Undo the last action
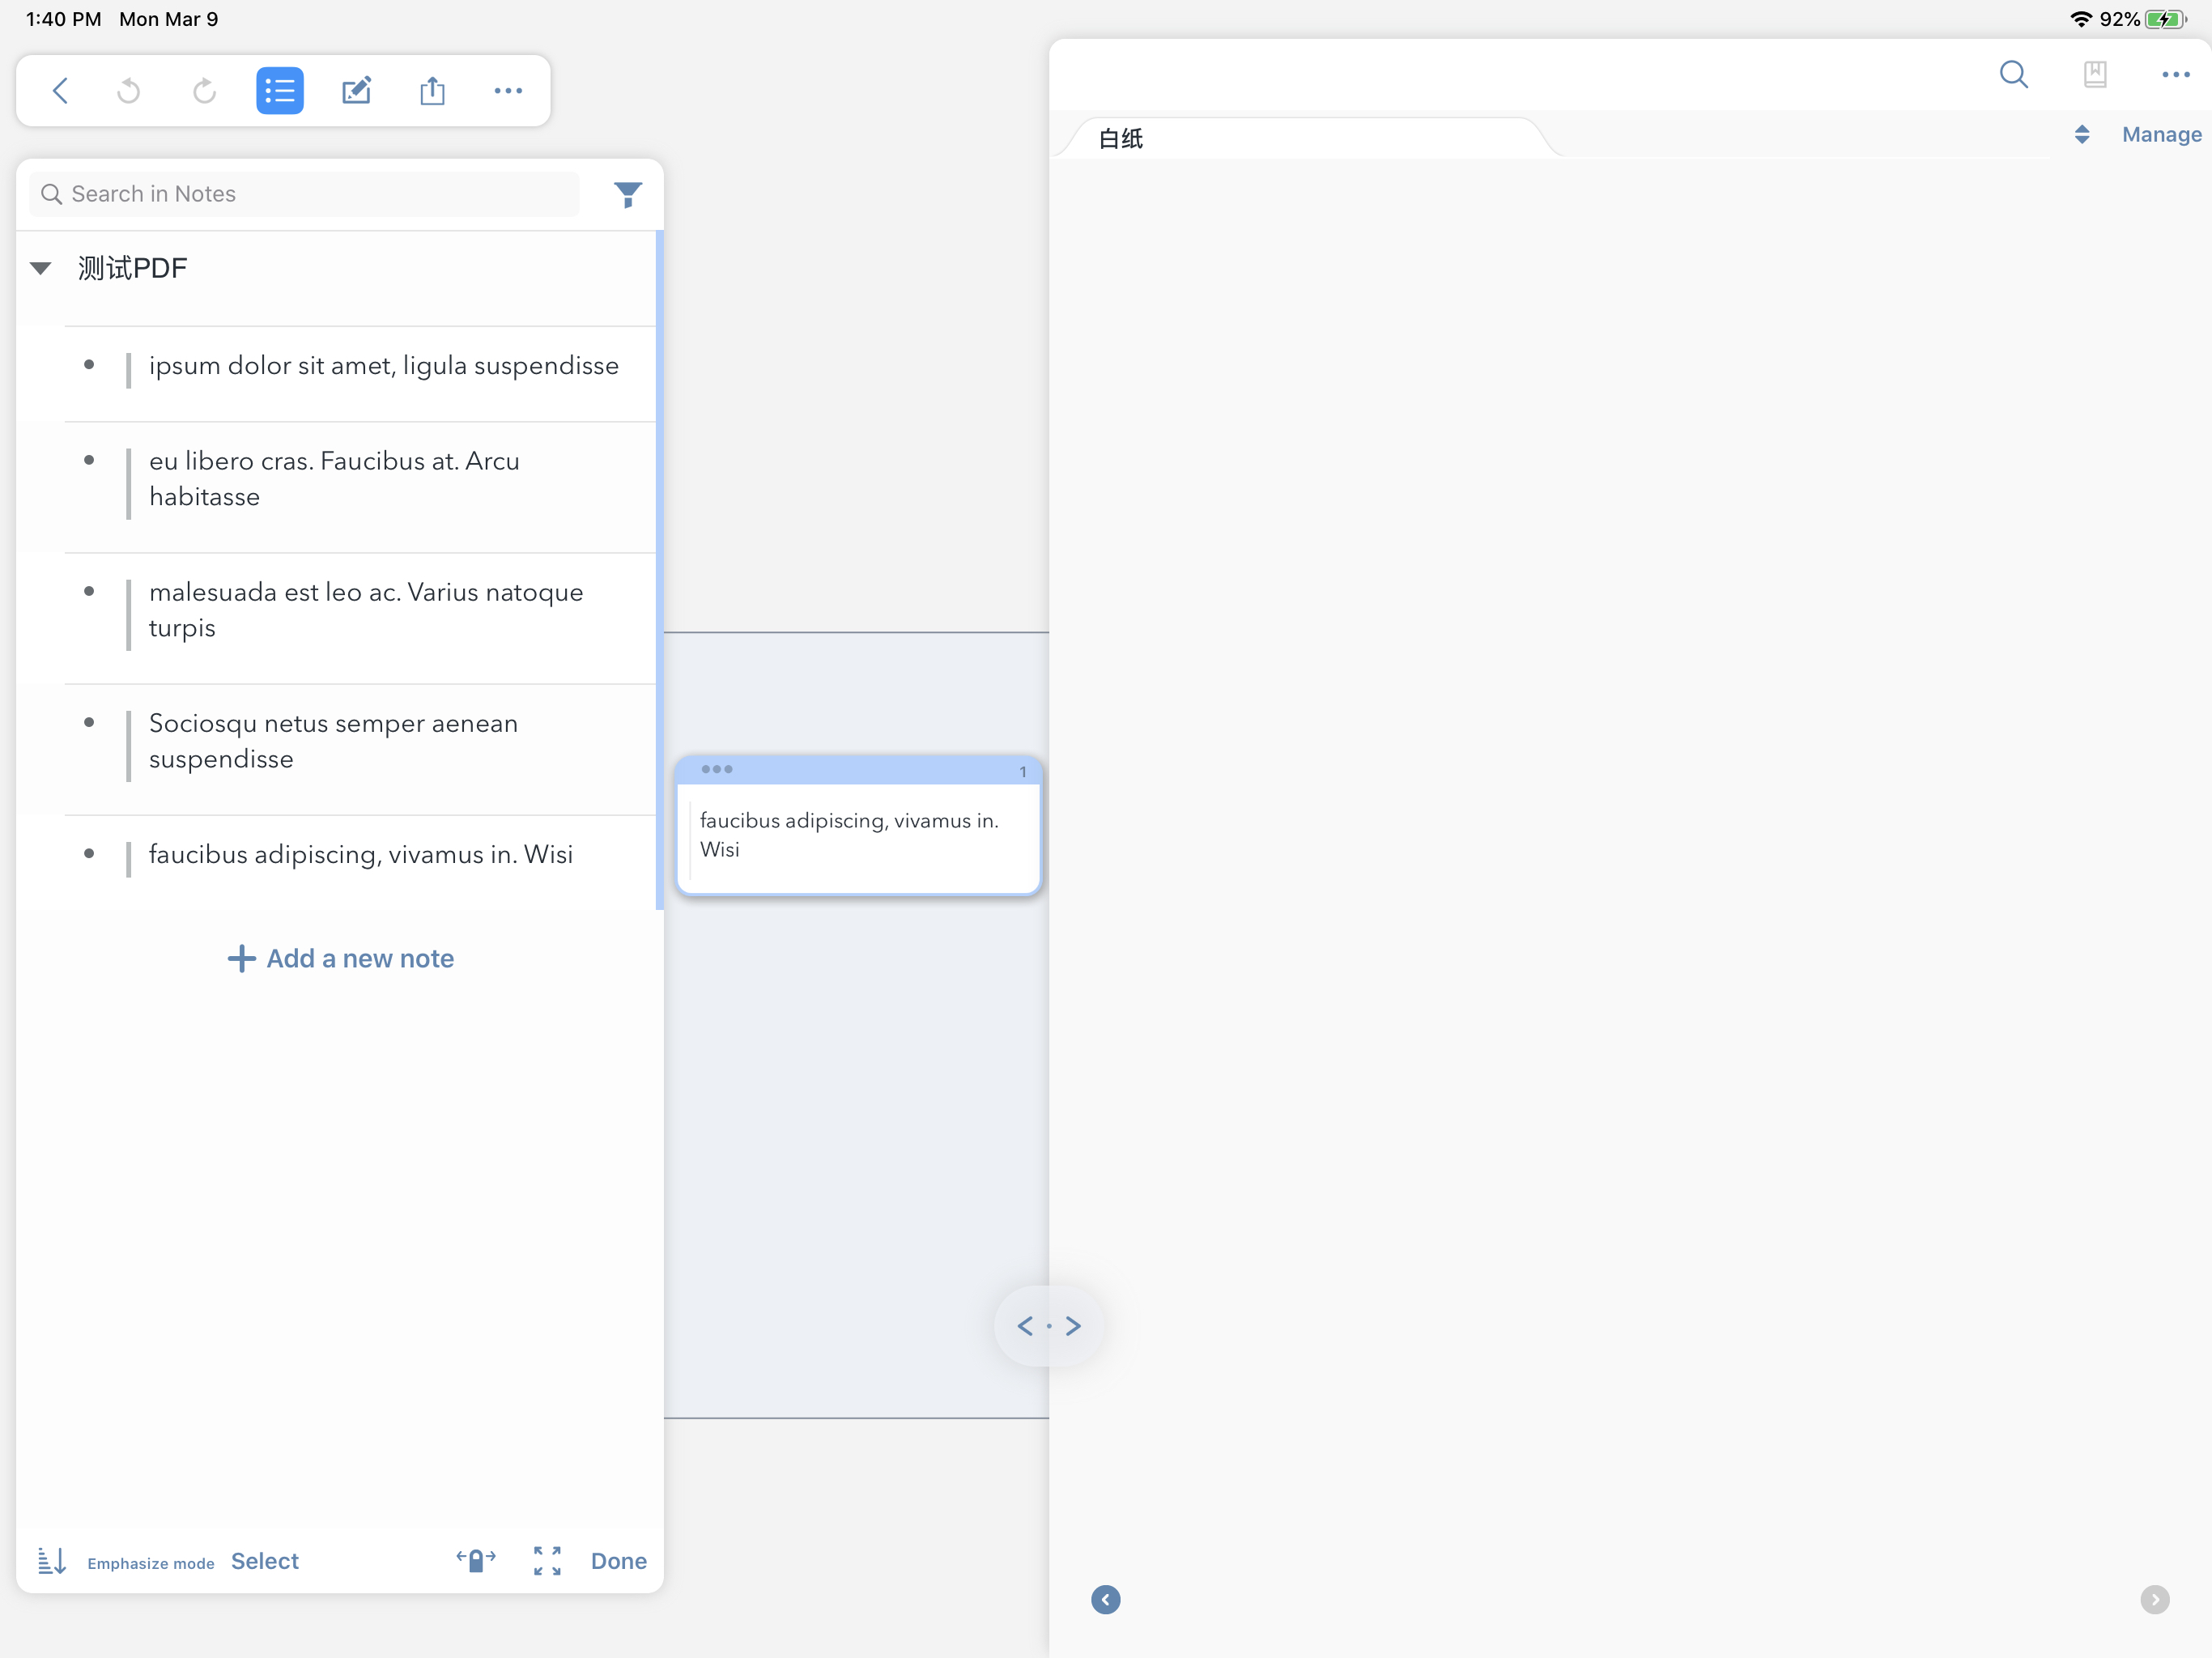This screenshot has width=2212, height=1658. pos(129,91)
